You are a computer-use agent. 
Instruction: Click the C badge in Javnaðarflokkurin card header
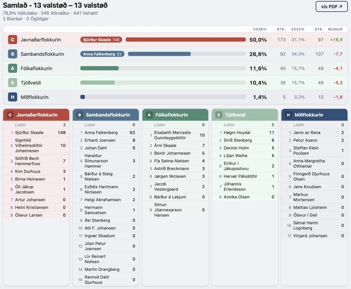[10, 115]
